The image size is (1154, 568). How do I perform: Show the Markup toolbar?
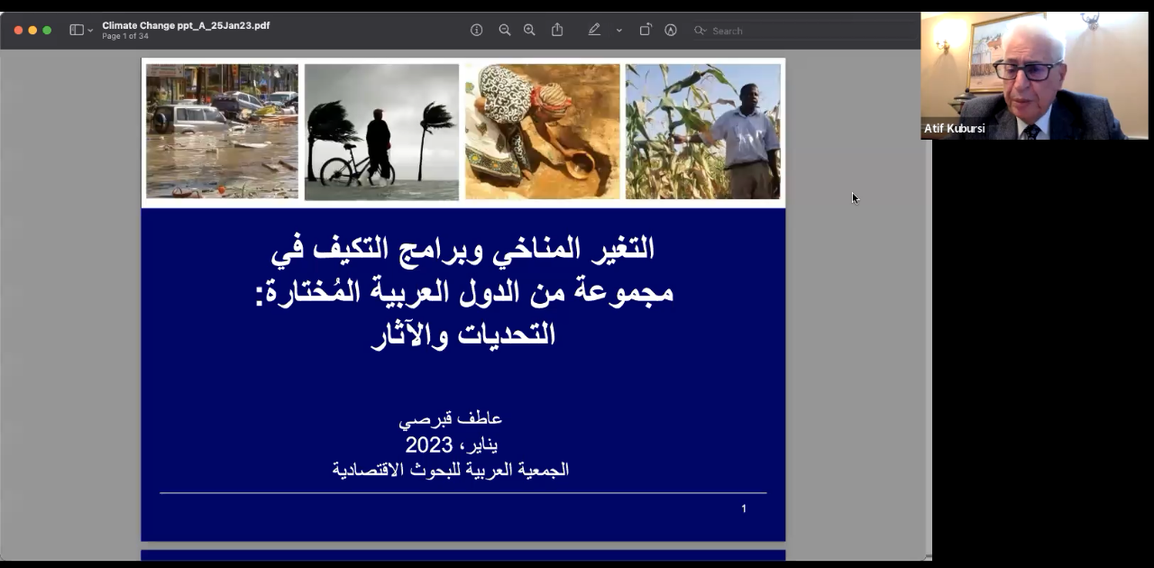tap(671, 30)
